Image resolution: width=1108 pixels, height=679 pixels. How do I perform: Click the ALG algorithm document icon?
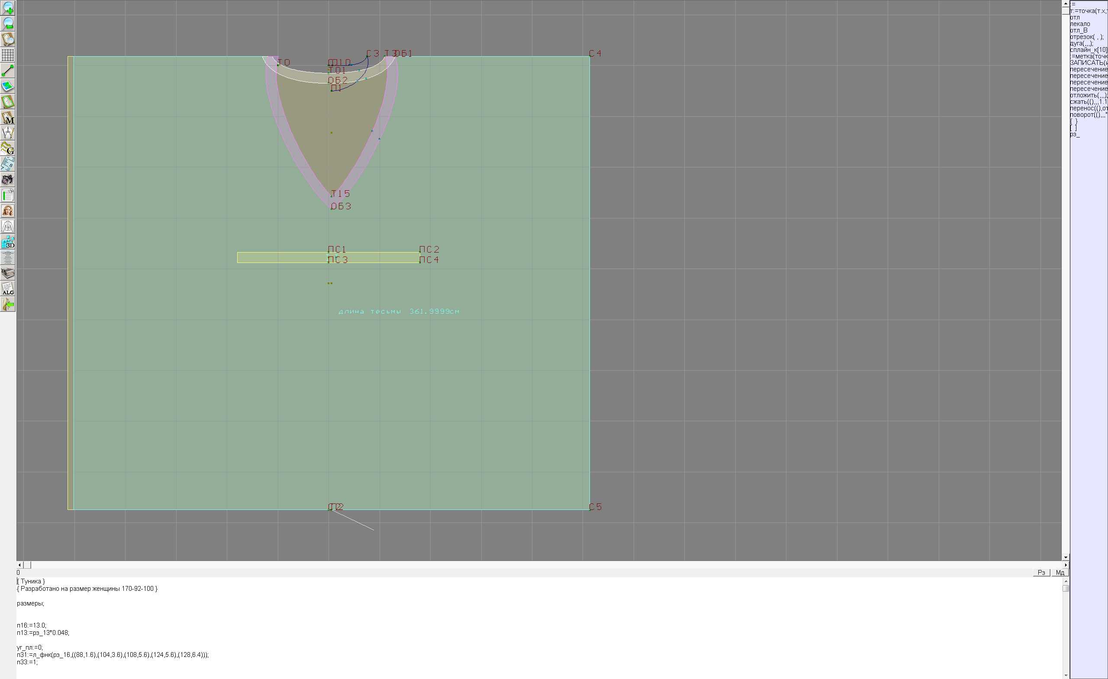8,289
